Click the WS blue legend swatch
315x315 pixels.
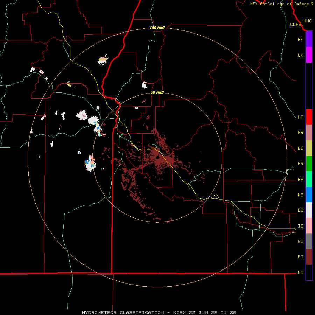tap(309, 195)
